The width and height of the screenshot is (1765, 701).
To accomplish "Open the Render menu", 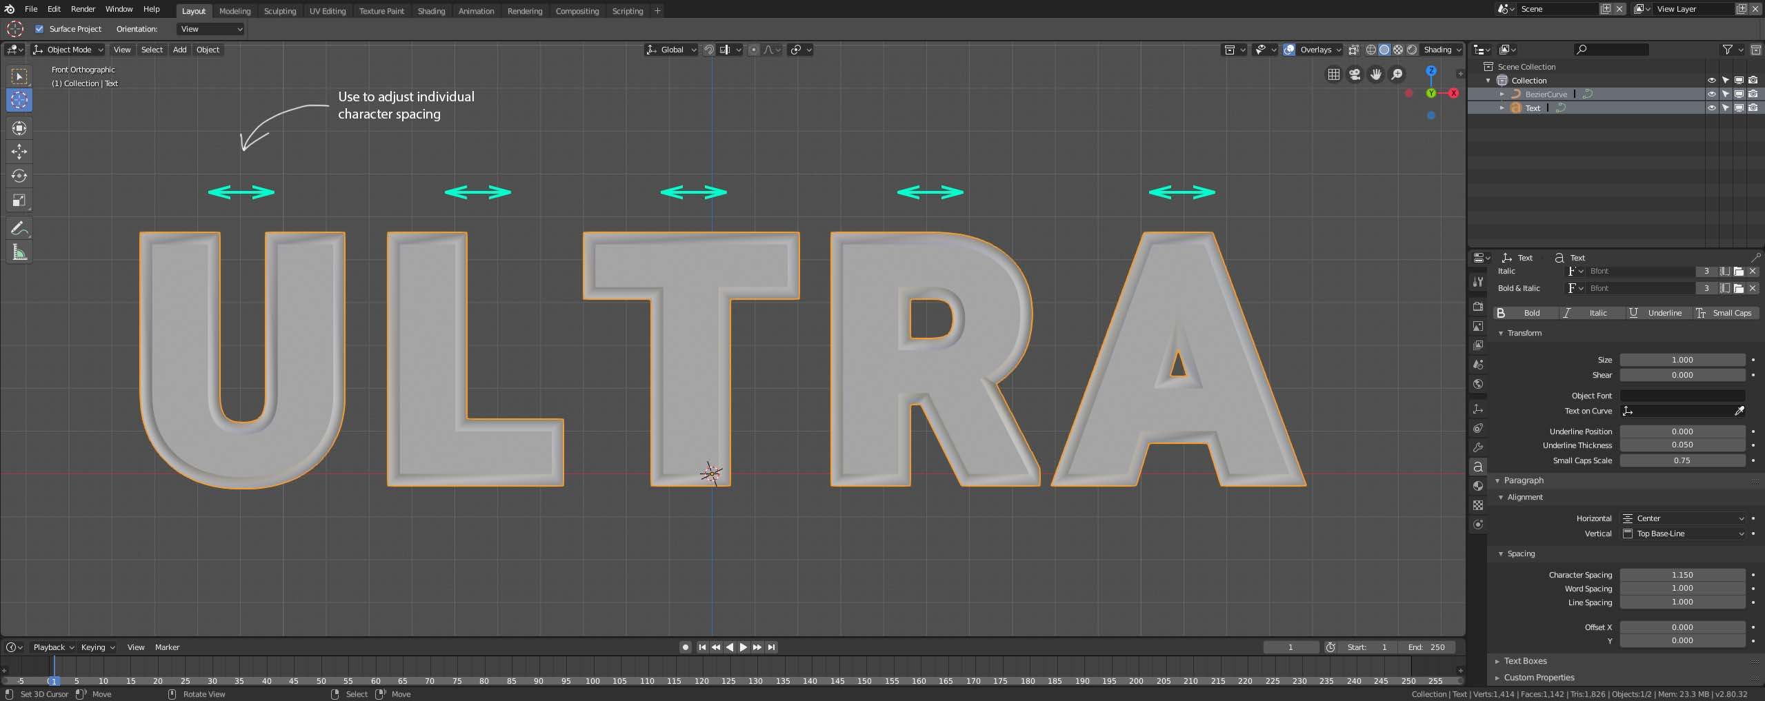I will [x=83, y=9].
